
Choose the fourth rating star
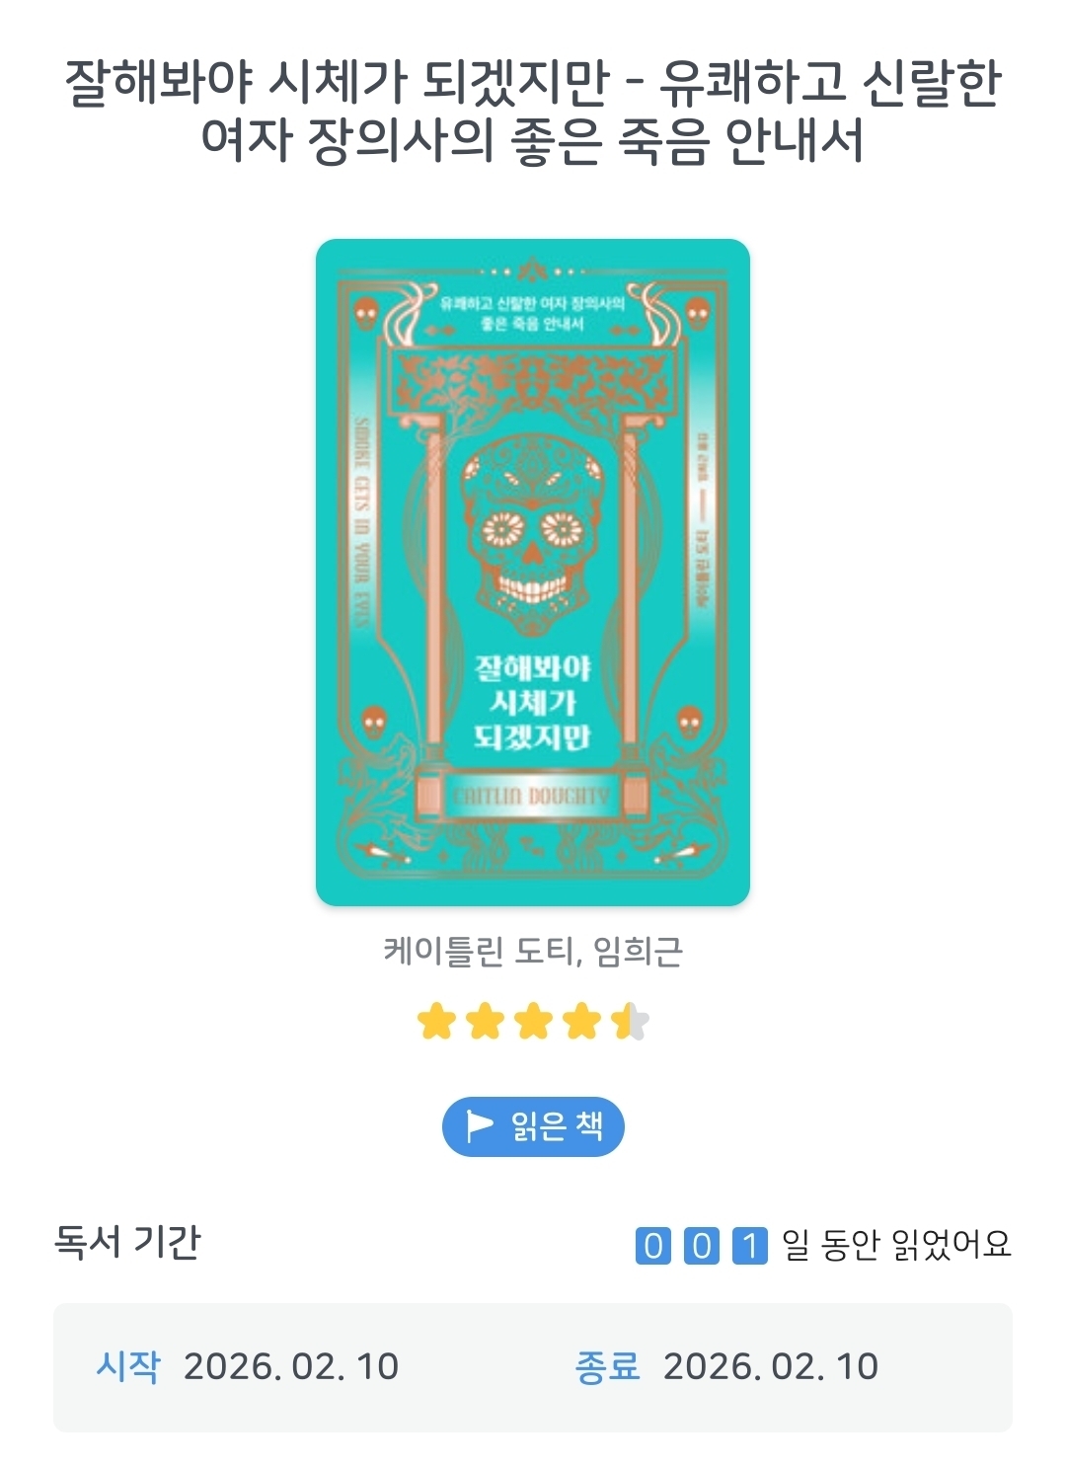click(x=582, y=1022)
